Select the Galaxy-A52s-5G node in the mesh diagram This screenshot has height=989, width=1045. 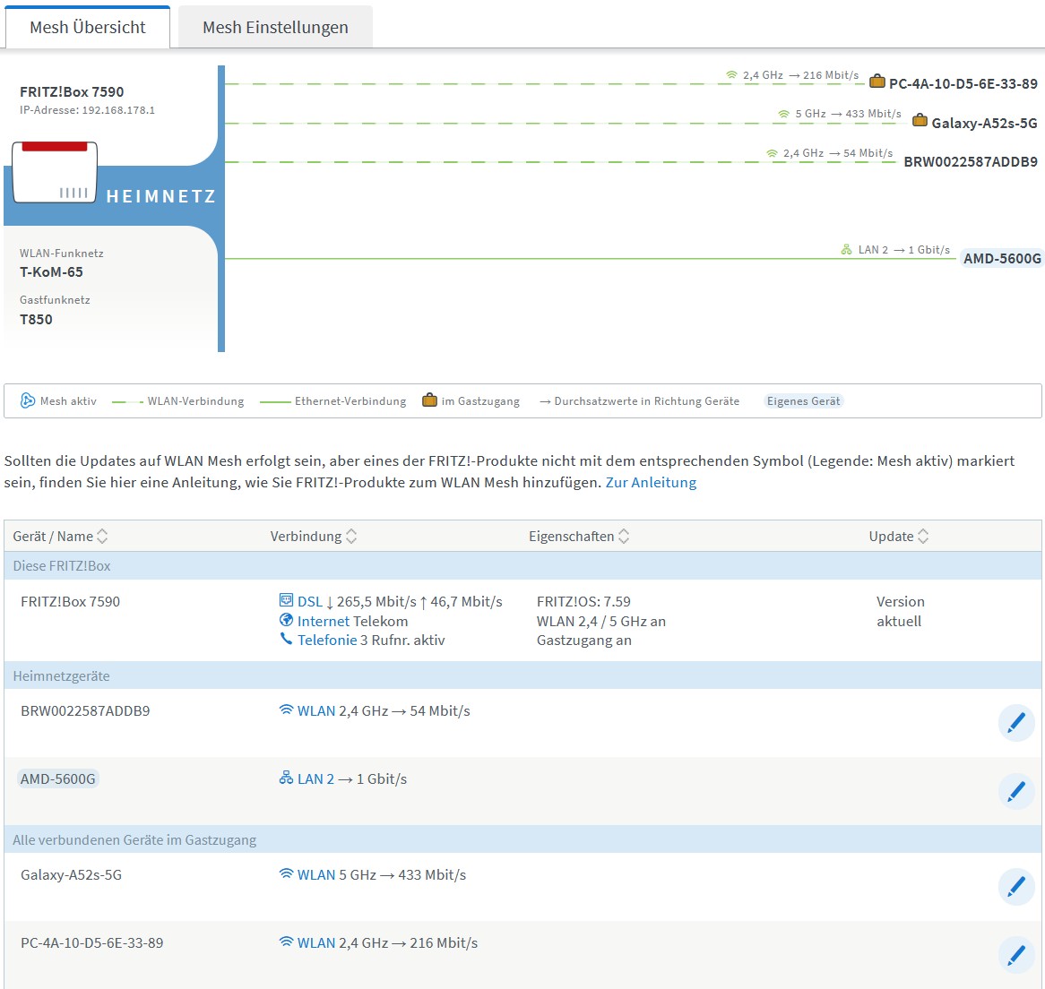point(984,124)
